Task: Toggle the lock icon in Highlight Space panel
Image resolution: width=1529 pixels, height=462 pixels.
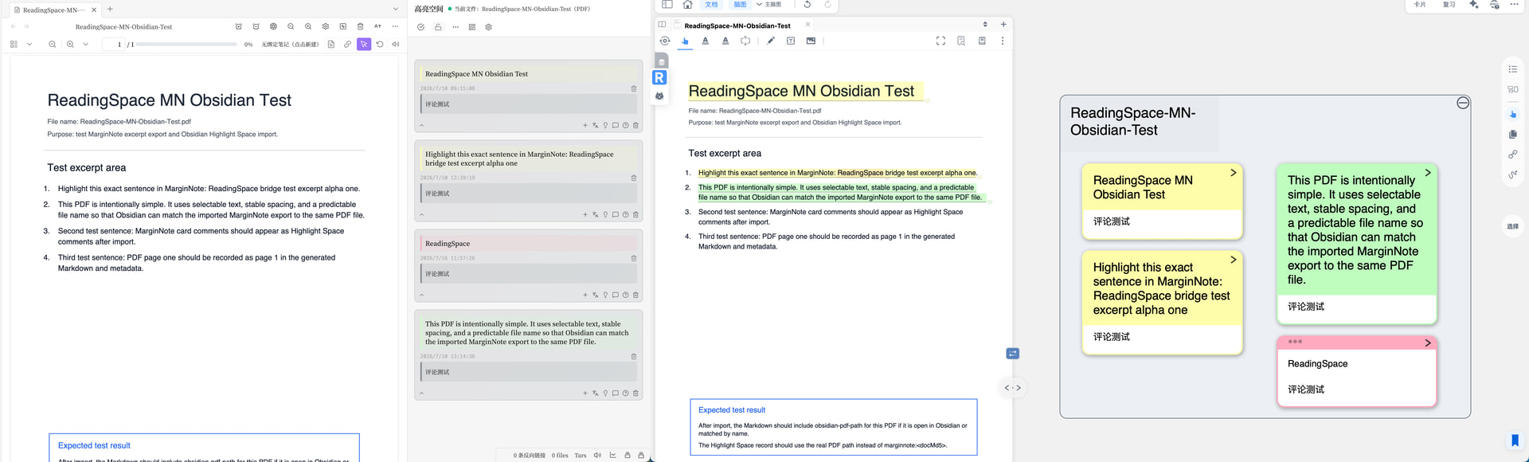Action: [438, 27]
